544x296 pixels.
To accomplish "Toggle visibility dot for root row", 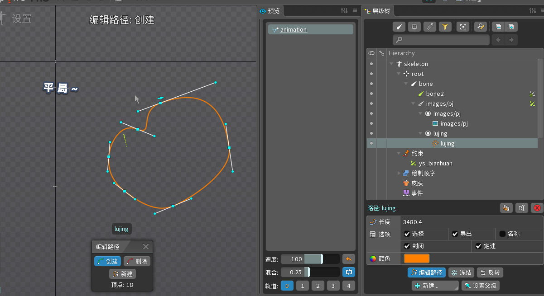I will (371, 74).
